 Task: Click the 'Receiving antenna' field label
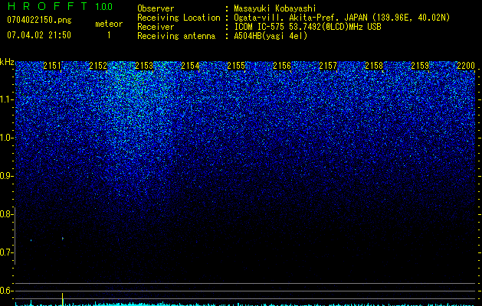click(x=176, y=36)
